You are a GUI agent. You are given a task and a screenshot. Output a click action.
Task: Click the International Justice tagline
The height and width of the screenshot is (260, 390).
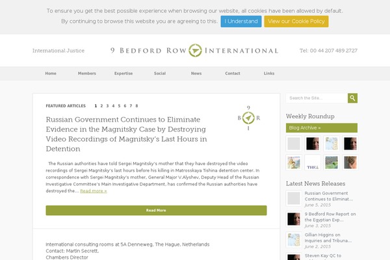point(58,51)
